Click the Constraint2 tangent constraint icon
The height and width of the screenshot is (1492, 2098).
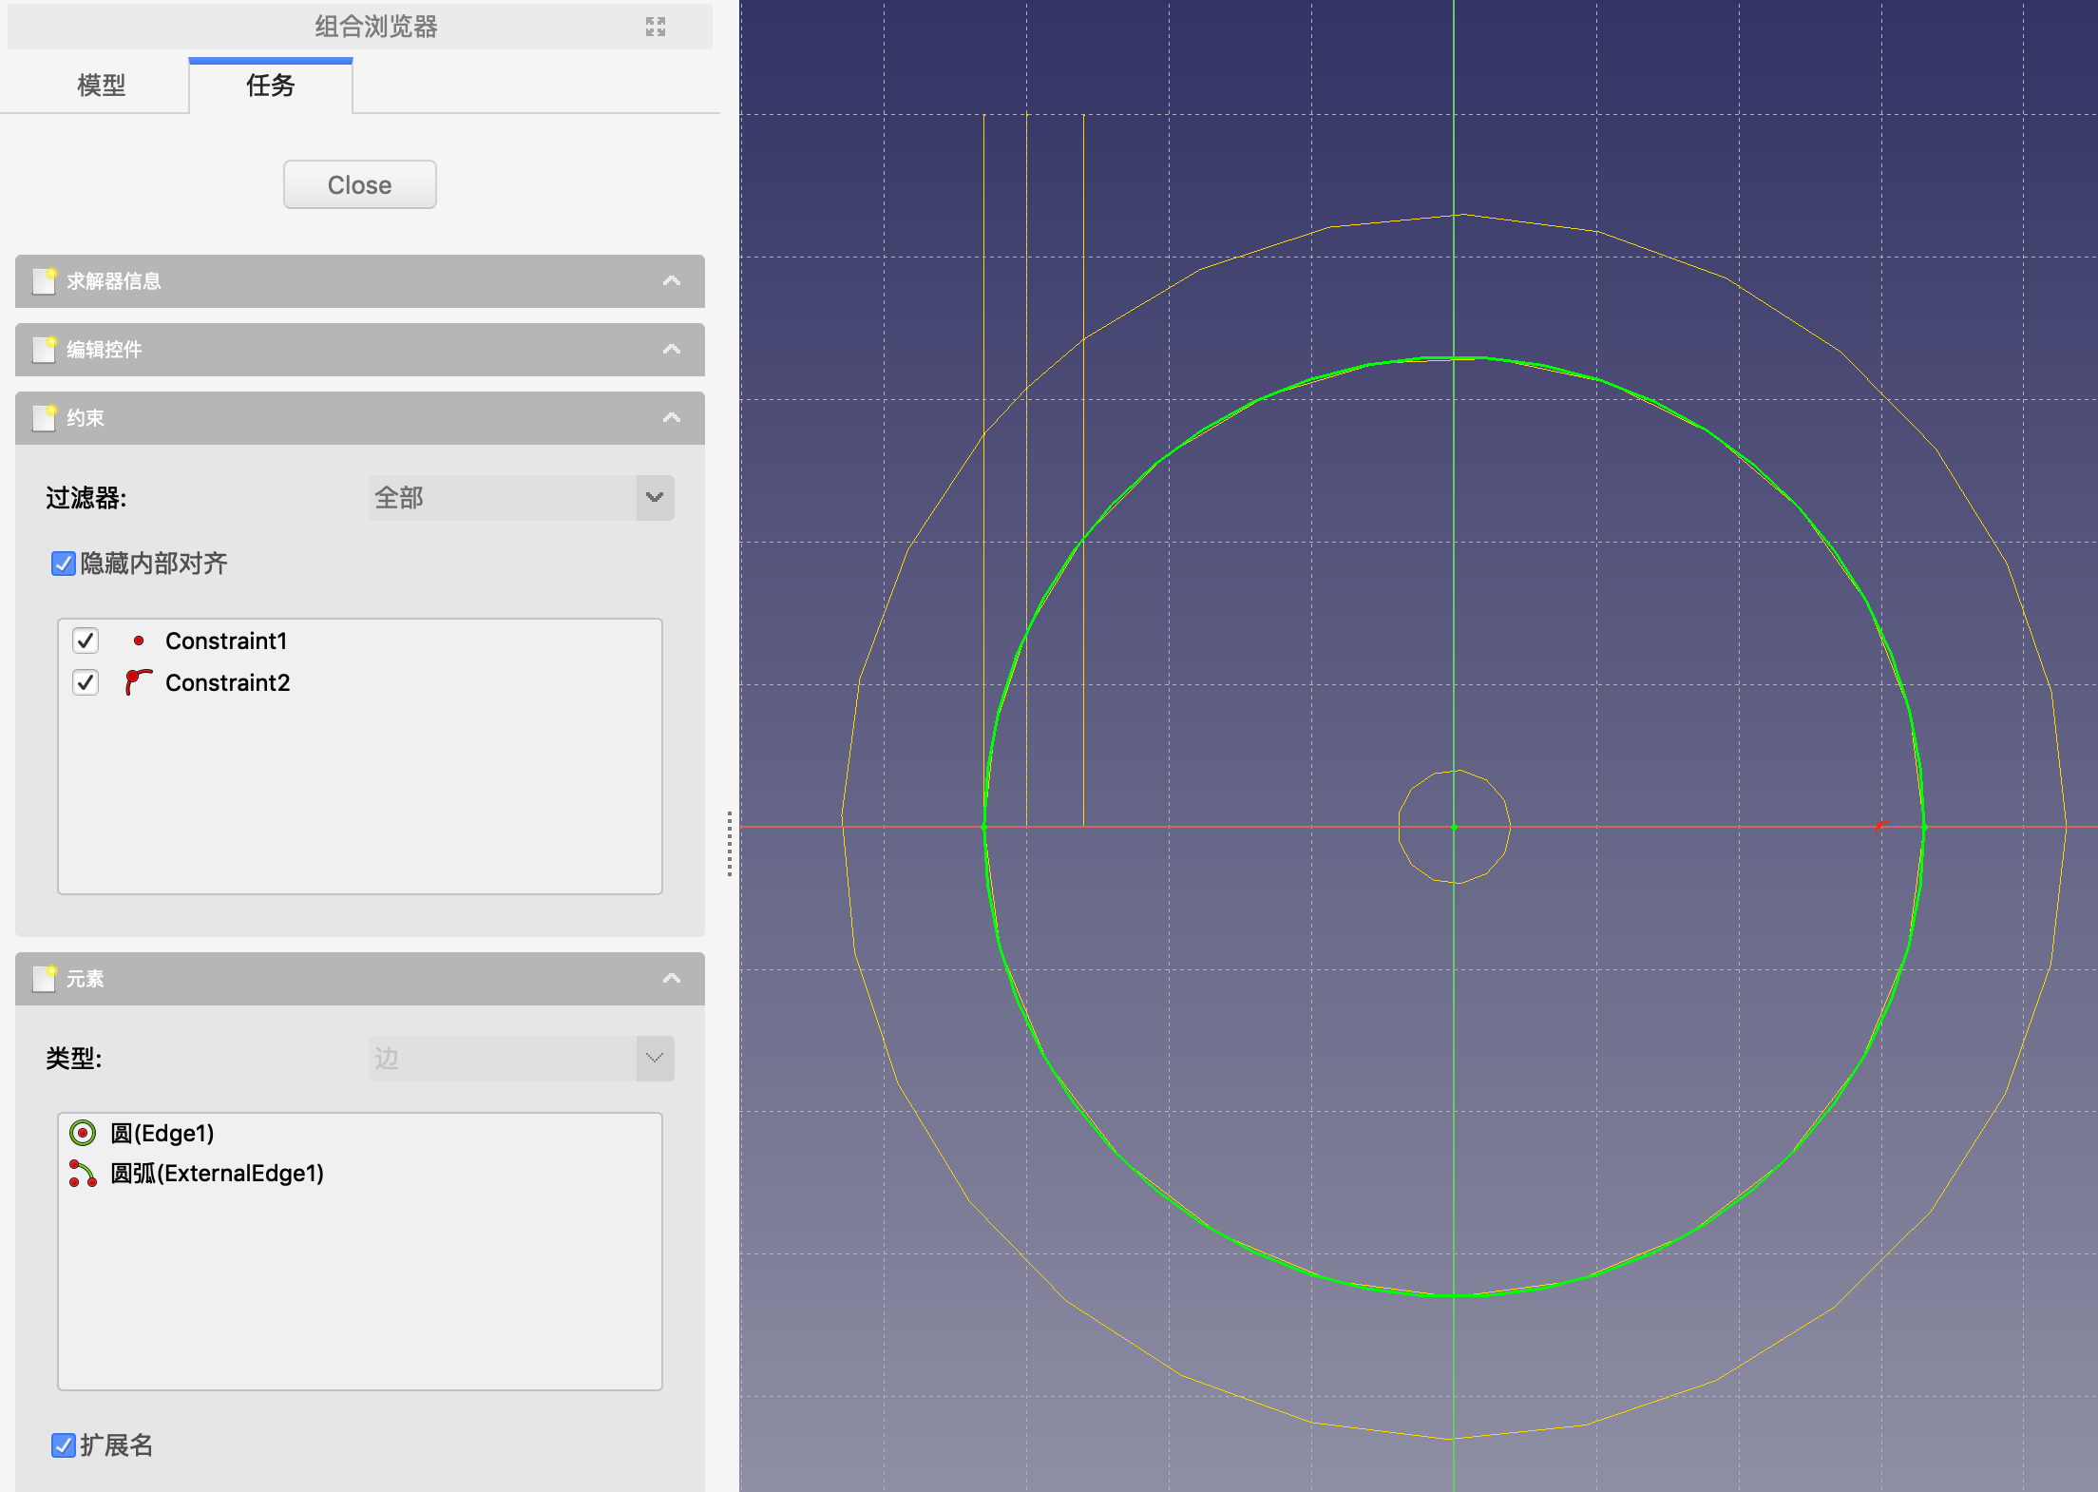(x=138, y=681)
